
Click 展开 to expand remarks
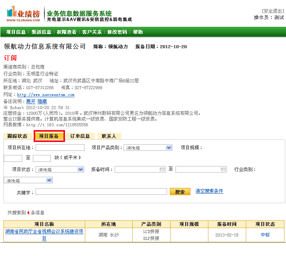pyautogui.click(x=31, y=101)
